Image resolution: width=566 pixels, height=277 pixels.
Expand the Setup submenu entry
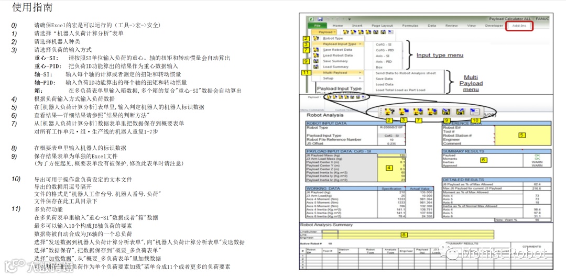coord(339,78)
